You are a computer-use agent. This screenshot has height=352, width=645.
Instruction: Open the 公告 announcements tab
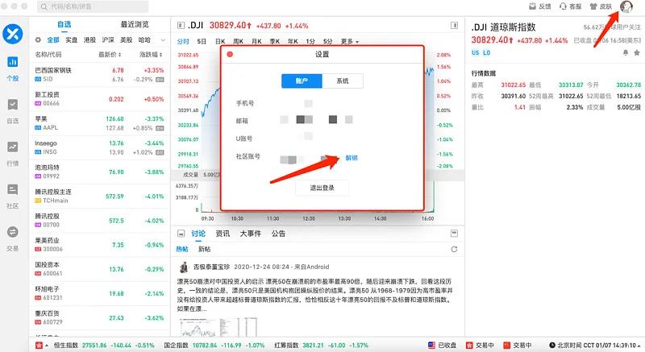(x=278, y=234)
